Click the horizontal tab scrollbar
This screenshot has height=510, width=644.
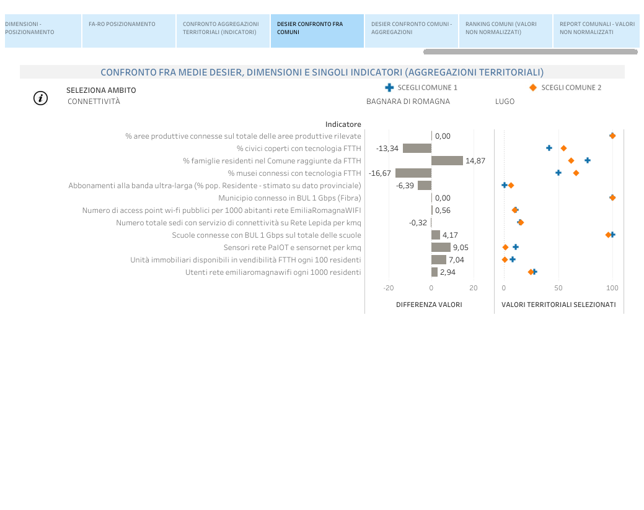click(x=530, y=51)
